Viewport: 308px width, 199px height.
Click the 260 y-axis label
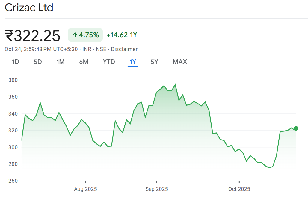(x=13, y=181)
